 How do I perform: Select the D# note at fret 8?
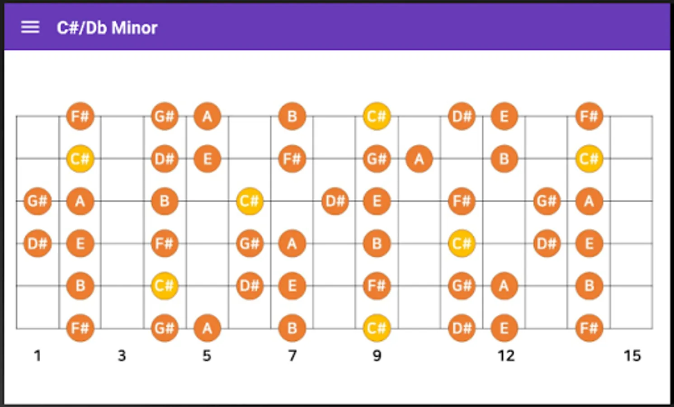point(335,201)
